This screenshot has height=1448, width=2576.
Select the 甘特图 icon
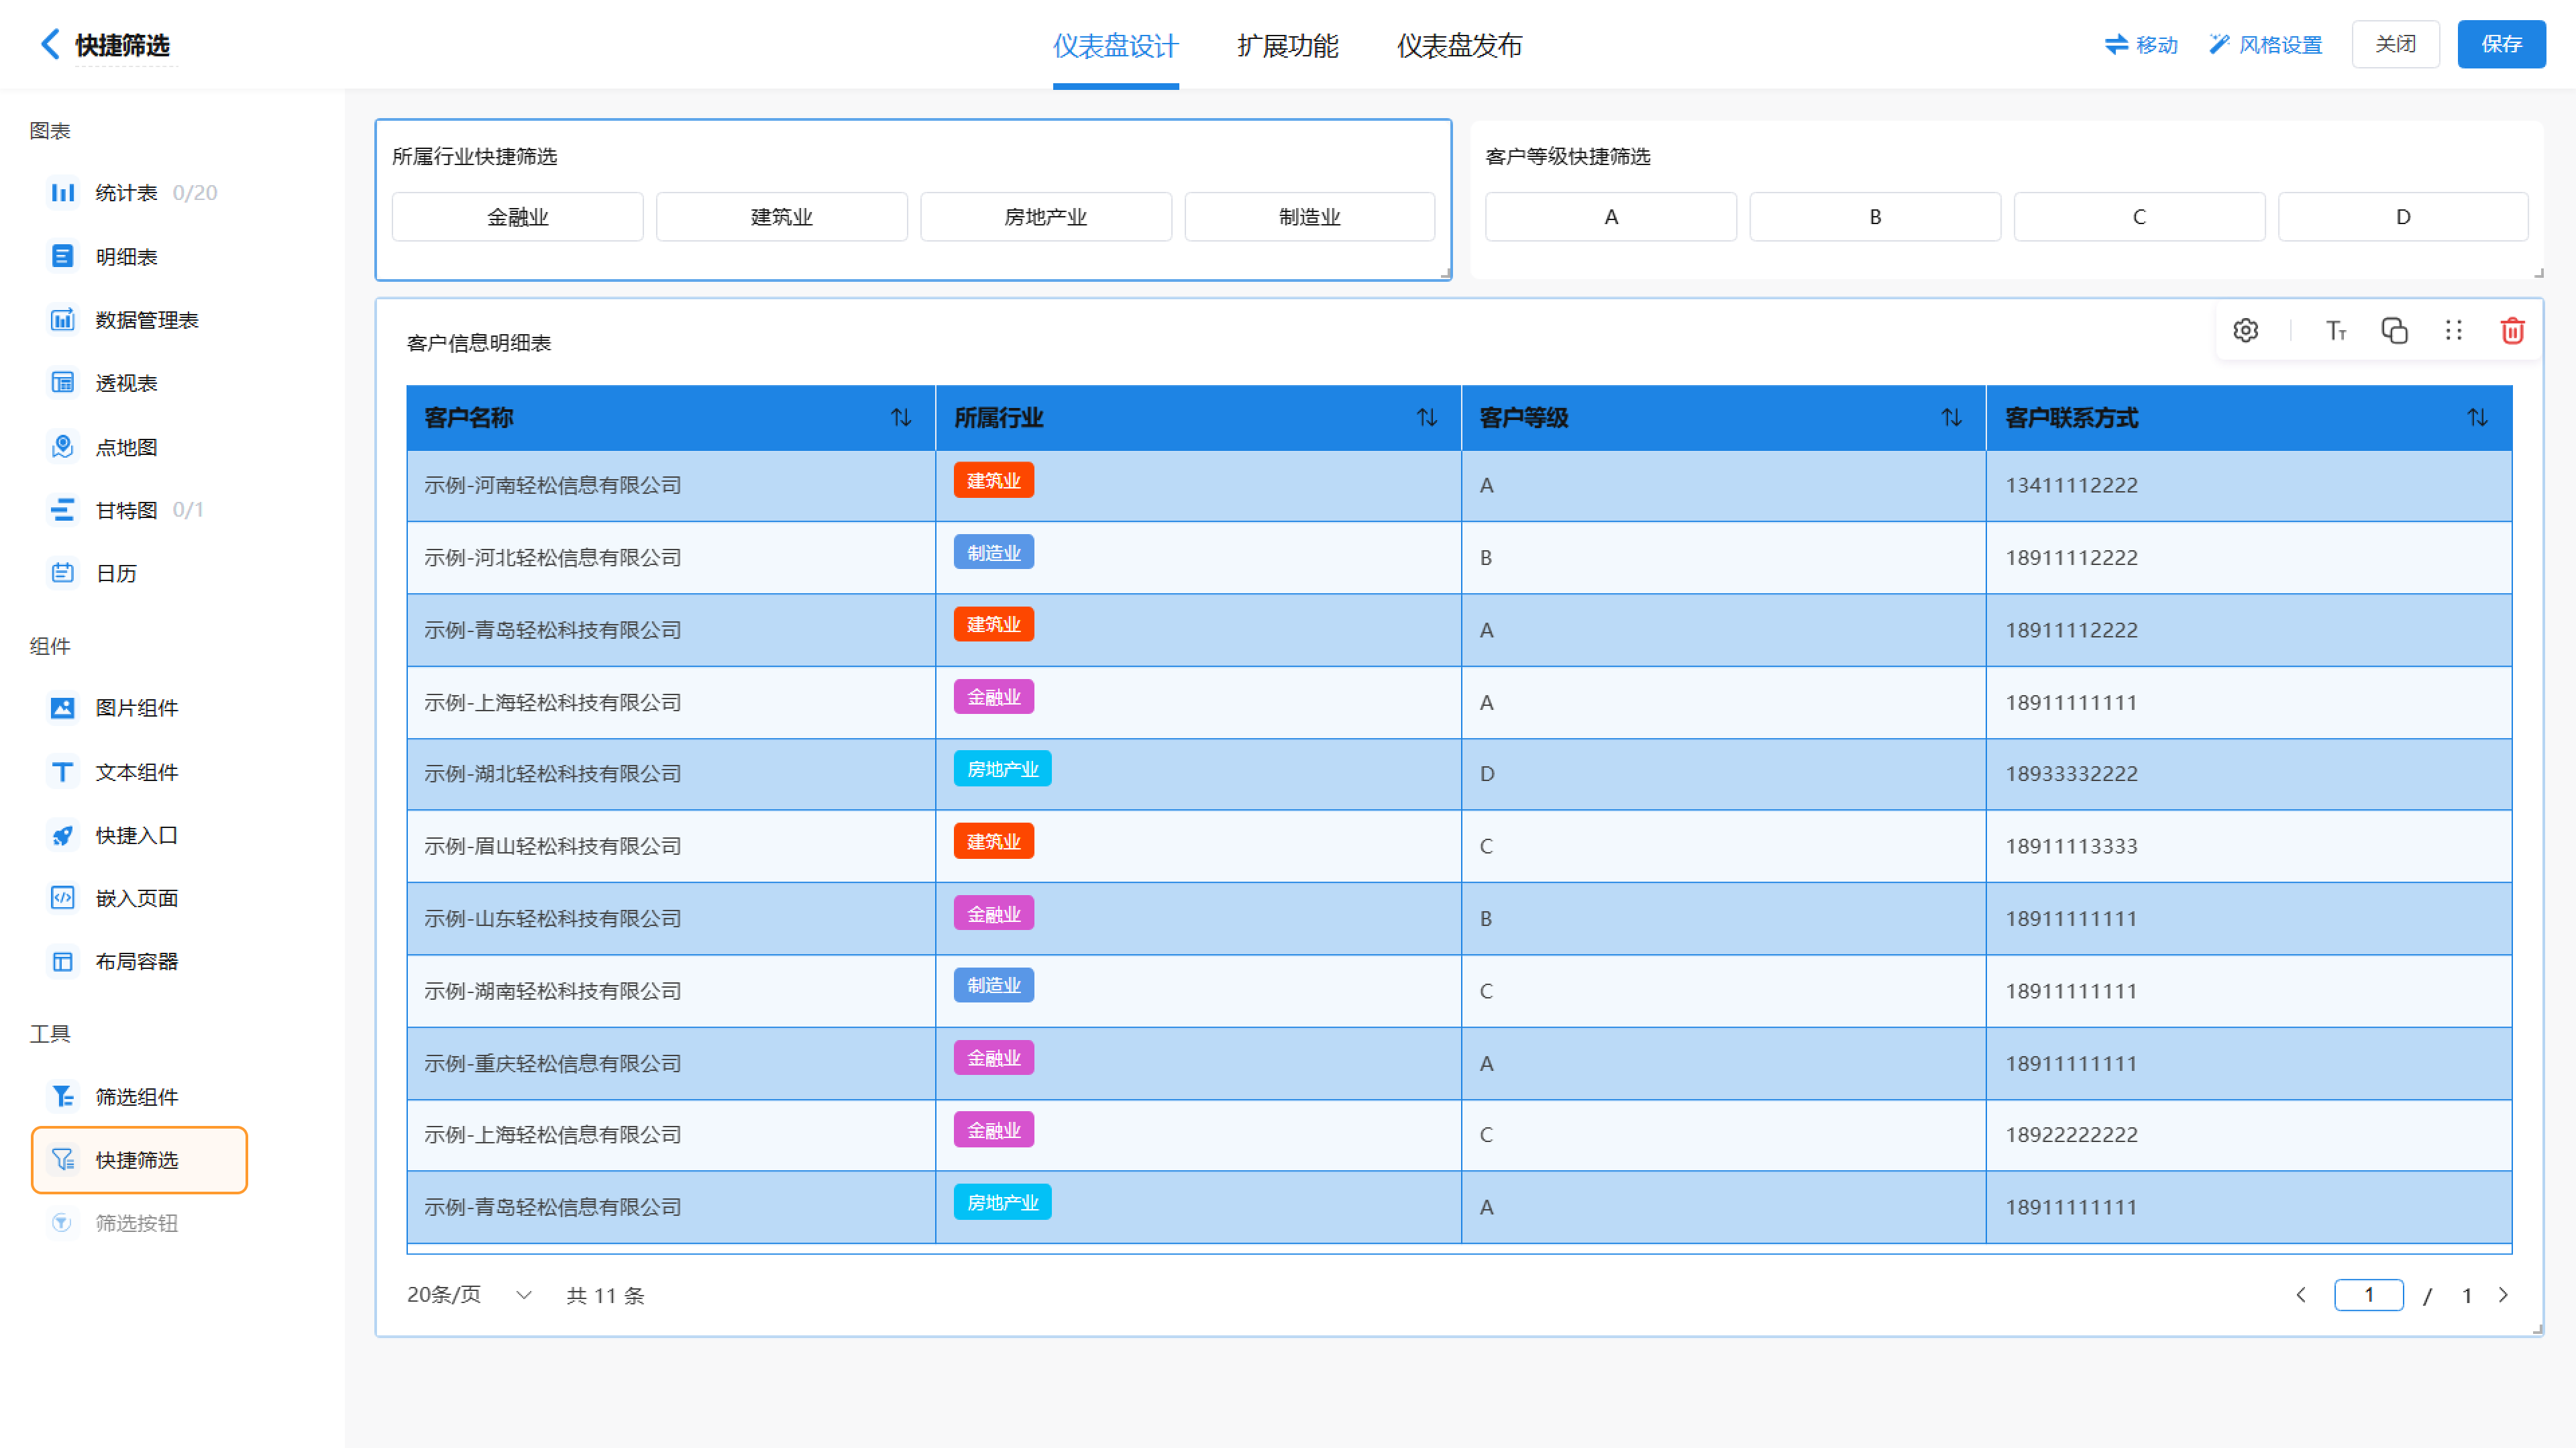click(x=62, y=509)
